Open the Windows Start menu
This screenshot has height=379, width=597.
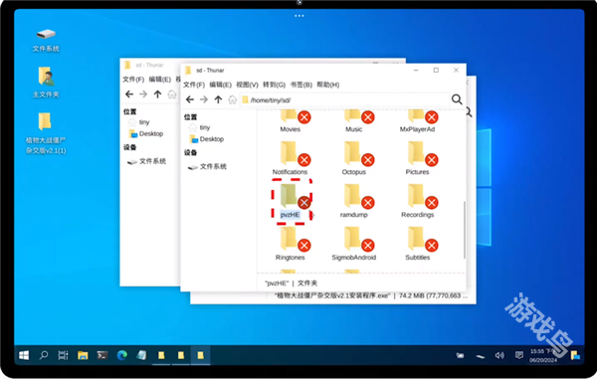(24, 355)
